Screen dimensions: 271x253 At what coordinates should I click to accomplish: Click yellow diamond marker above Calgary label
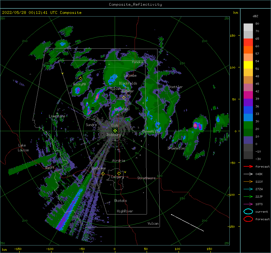[119, 173]
